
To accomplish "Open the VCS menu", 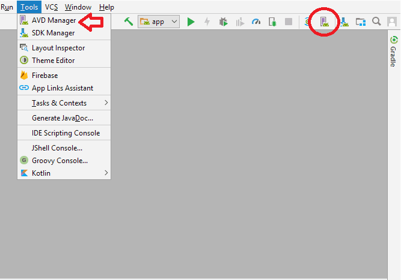I will pyautogui.click(x=52, y=7).
